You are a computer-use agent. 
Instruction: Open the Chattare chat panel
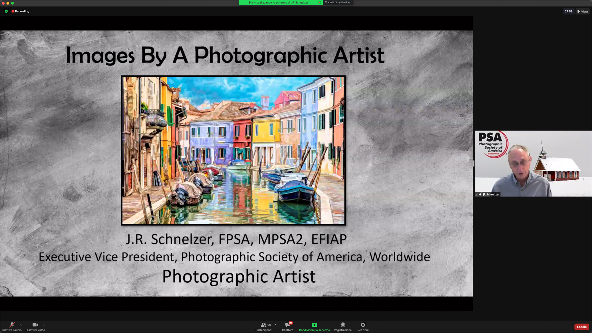click(287, 326)
